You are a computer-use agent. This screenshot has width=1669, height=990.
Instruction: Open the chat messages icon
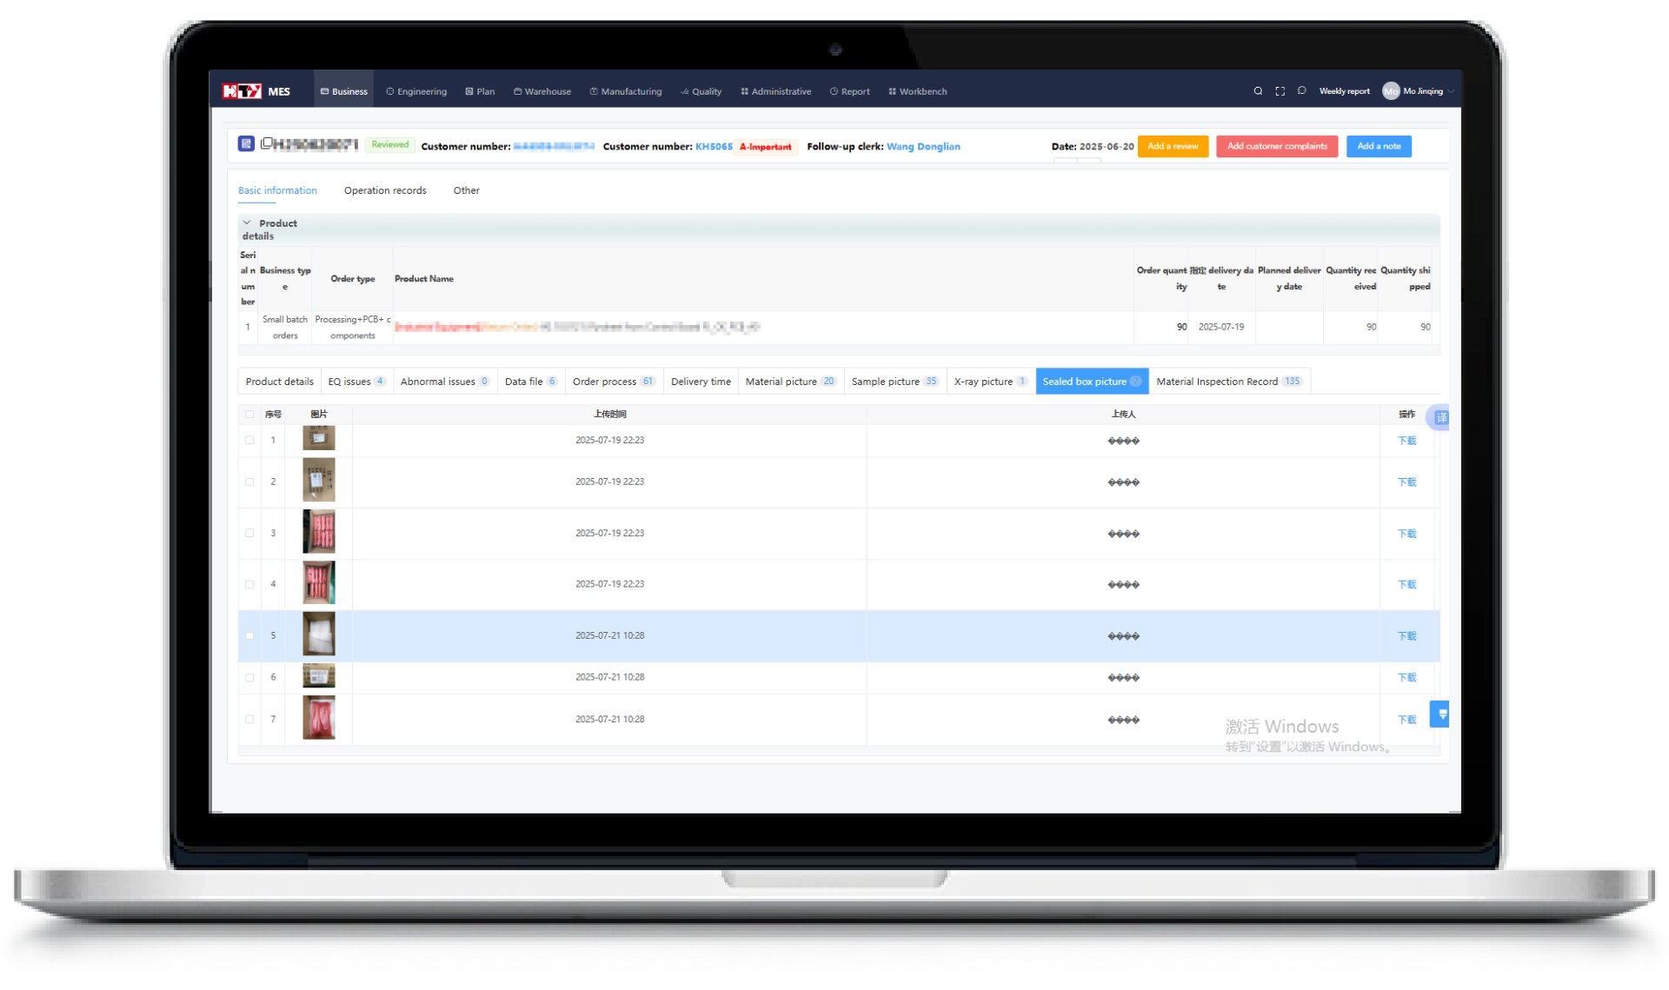1301,90
